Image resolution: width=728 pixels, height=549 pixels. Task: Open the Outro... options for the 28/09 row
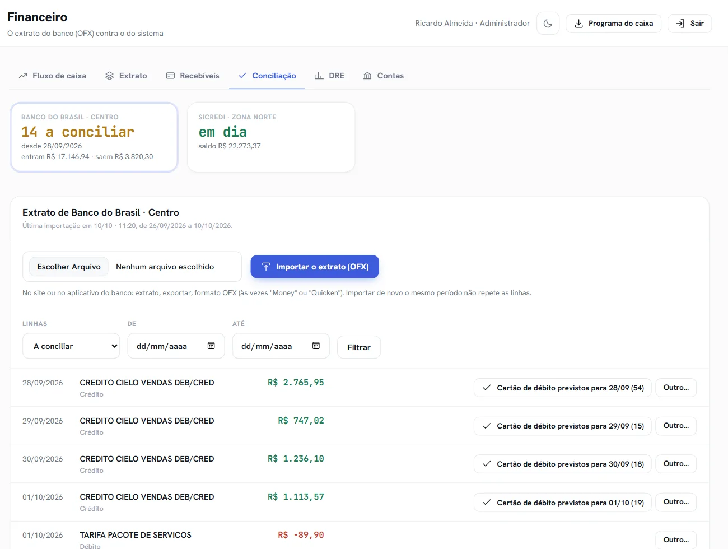(x=676, y=388)
